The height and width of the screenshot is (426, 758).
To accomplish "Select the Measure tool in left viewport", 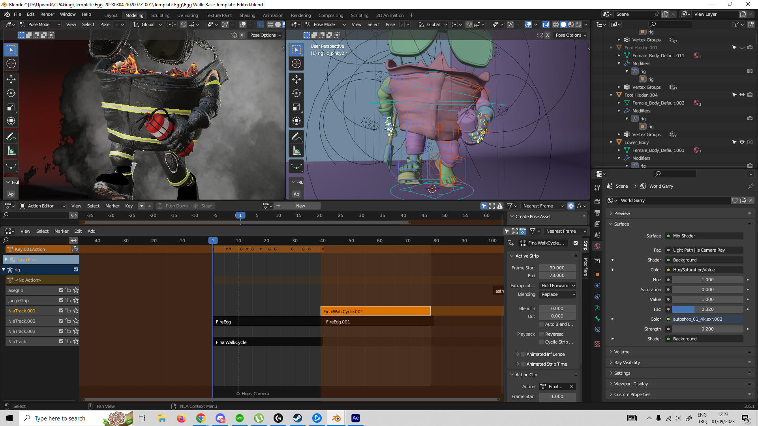I will (11, 151).
